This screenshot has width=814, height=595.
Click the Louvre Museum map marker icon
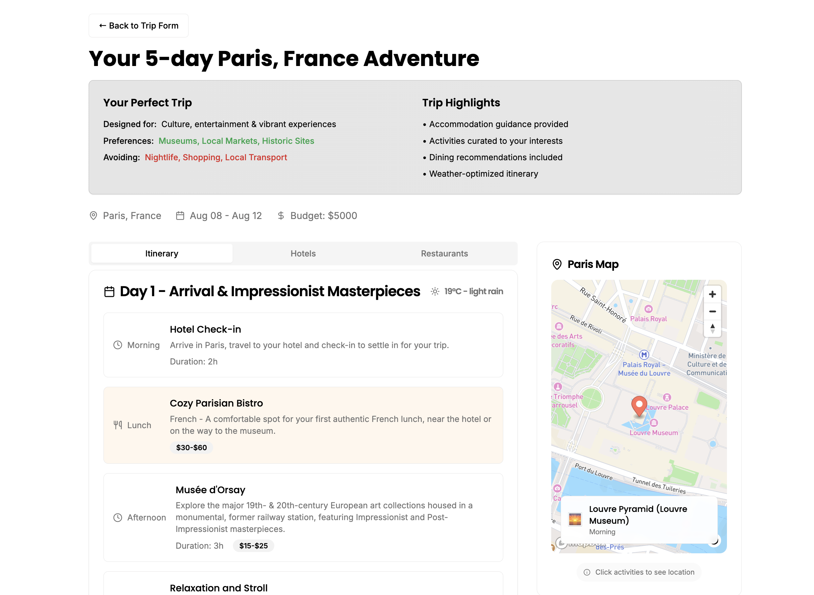coord(654,423)
